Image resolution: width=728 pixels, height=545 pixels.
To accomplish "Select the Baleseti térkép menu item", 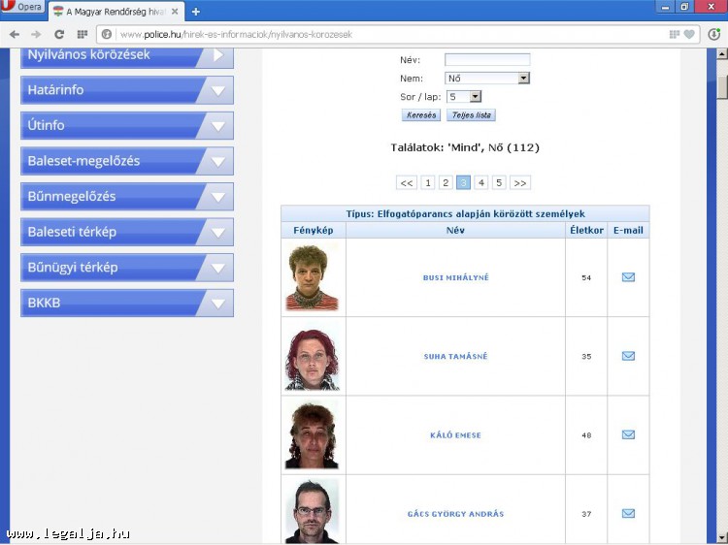I will (x=126, y=232).
